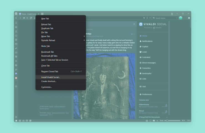Select Pin Tab menu entry
The width and height of the screenshot is (205, 133).
[61, 32]
